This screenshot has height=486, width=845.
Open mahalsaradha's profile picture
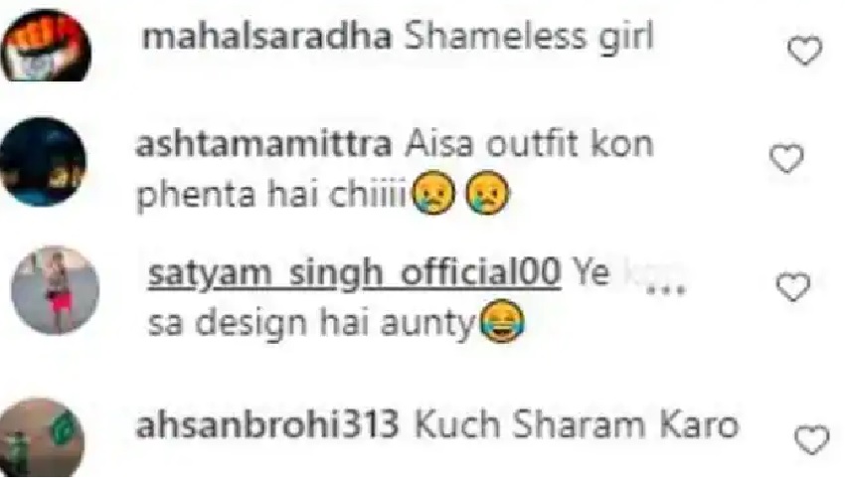coord(46,48)
